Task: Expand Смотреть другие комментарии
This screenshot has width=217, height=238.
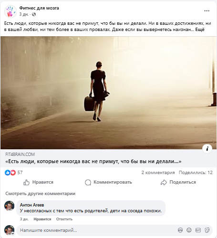Action: pyautogui.click(x=41, y=194)
